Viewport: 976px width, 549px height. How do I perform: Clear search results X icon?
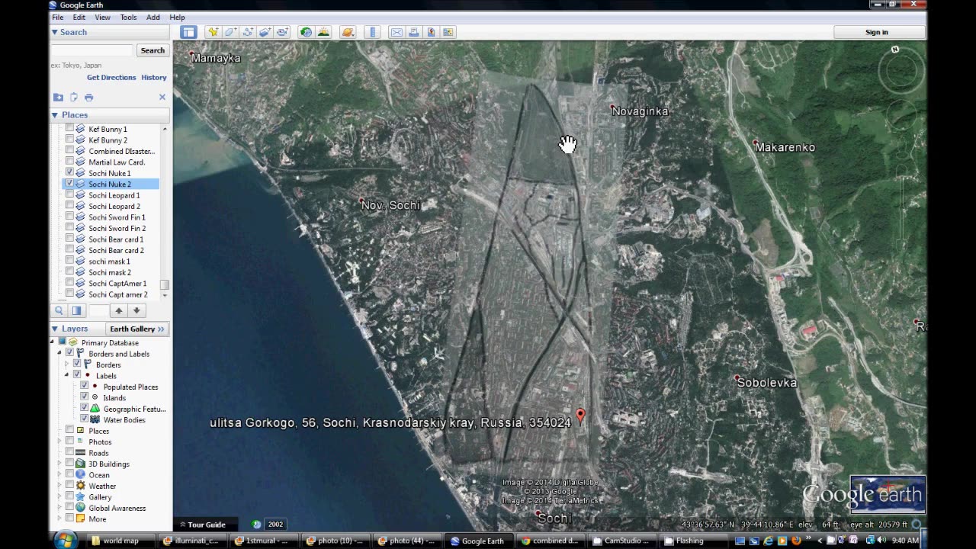pyautogui.click(x=162, y=97)
